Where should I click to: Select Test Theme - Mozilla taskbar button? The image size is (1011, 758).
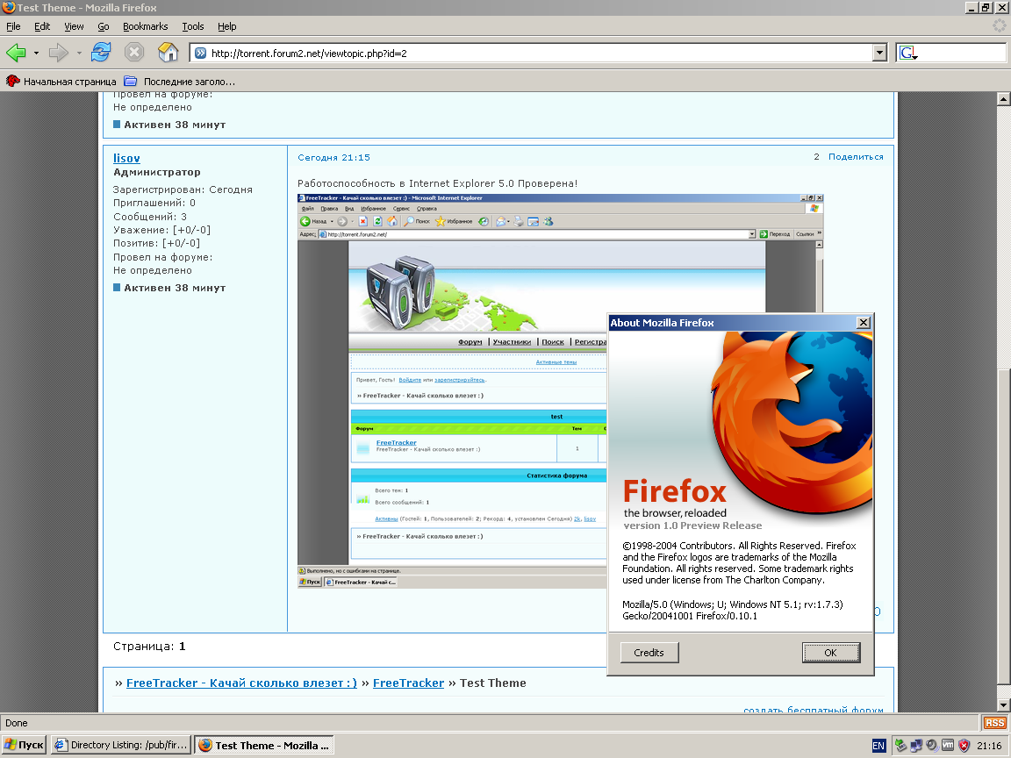265,745
